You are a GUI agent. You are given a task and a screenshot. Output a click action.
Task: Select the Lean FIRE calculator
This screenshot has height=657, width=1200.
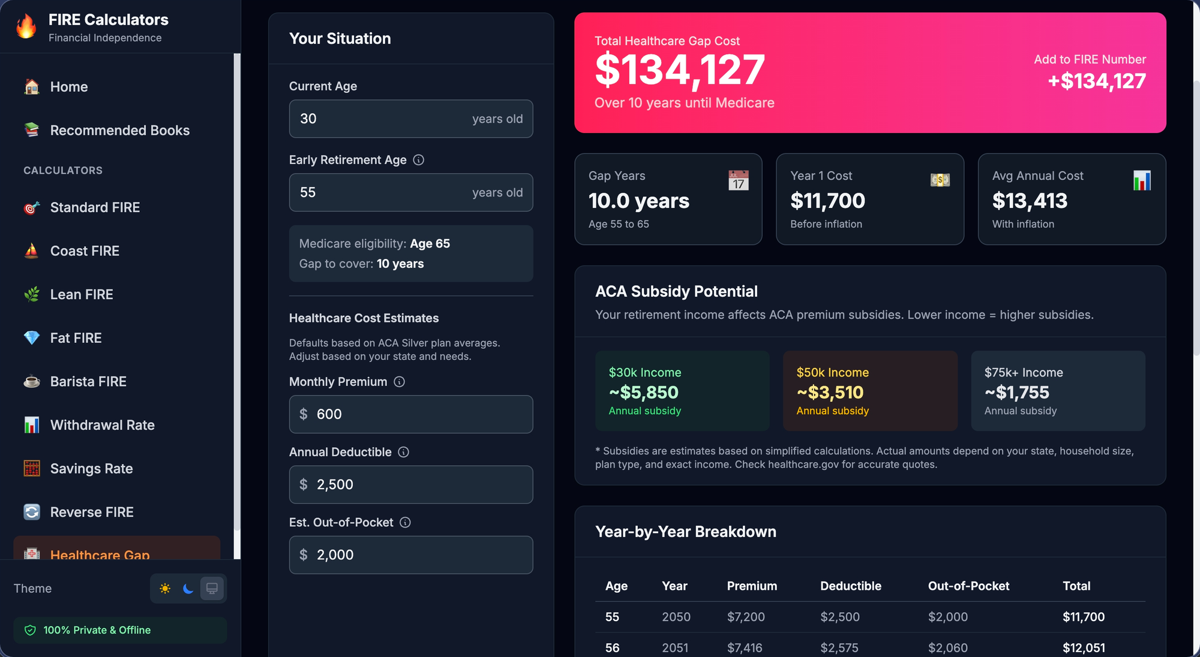(x=81, y=294)
